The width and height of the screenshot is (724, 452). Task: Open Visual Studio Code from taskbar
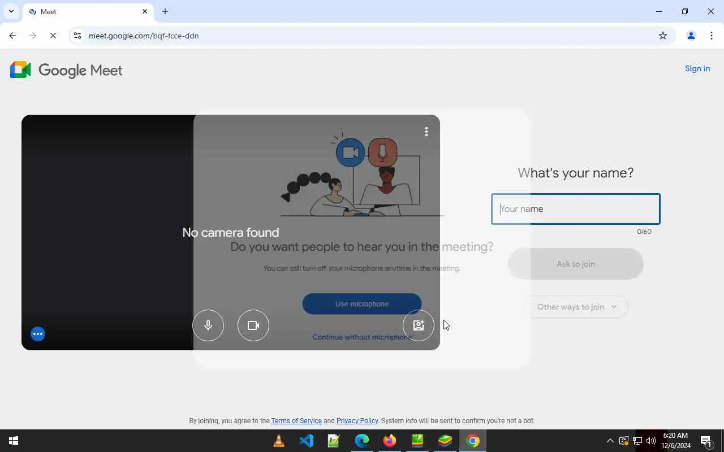(307, 441)
